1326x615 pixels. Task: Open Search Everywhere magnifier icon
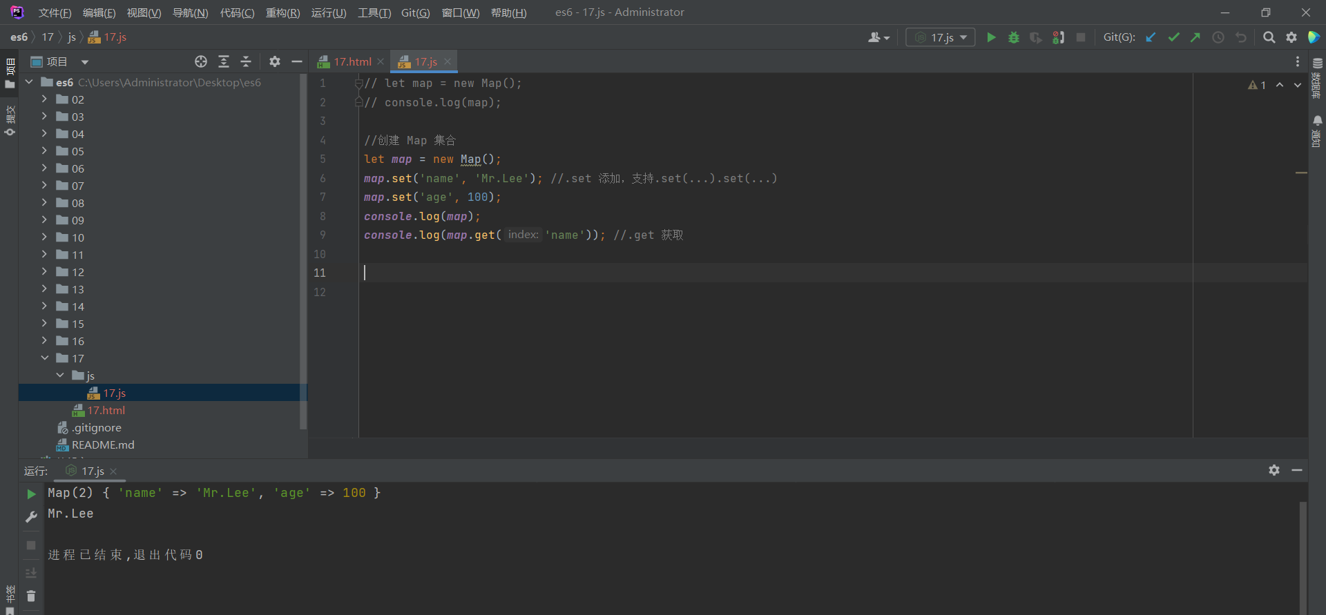pos(1269,37)
